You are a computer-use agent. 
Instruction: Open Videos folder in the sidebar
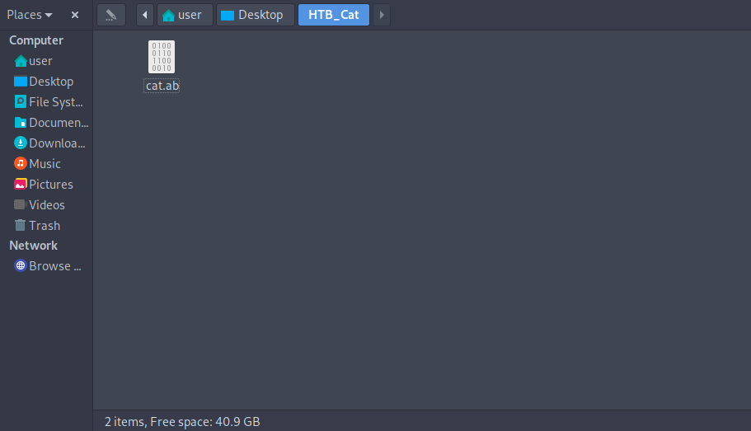(x=46, y=205)
